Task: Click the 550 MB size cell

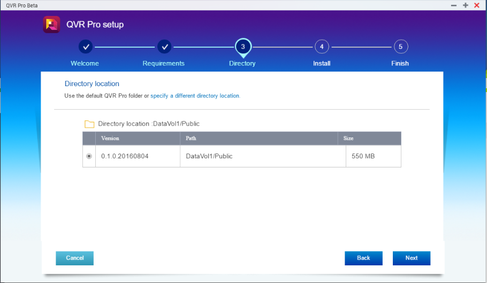Action: pyautogui.click(x=374, y=156)
